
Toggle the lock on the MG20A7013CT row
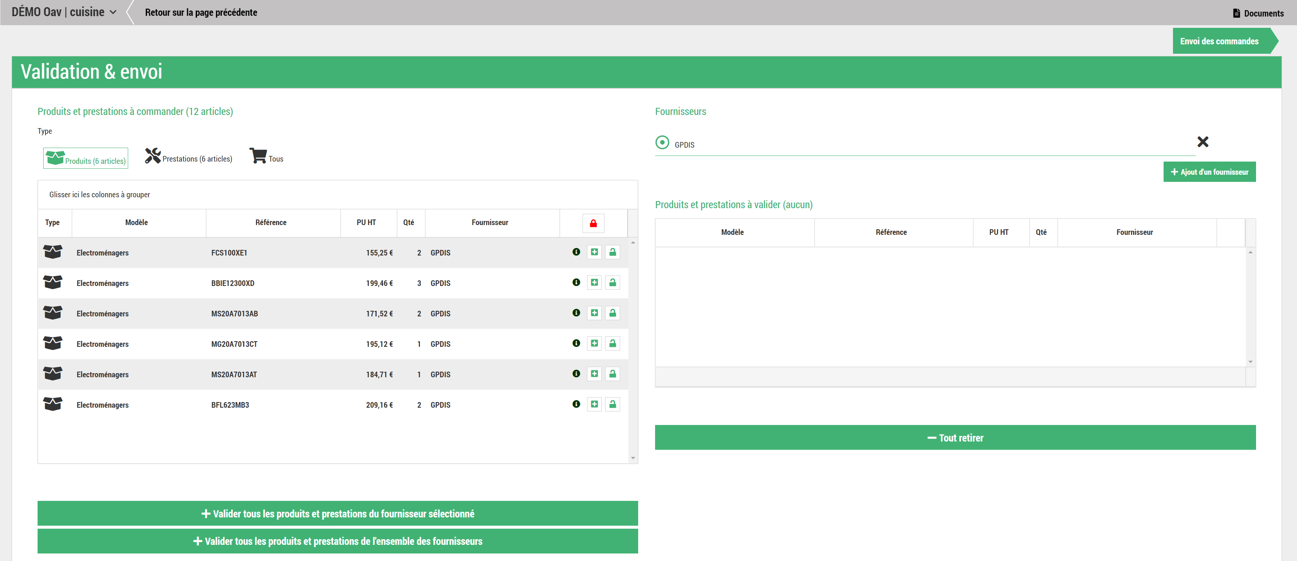pos(612,343)
